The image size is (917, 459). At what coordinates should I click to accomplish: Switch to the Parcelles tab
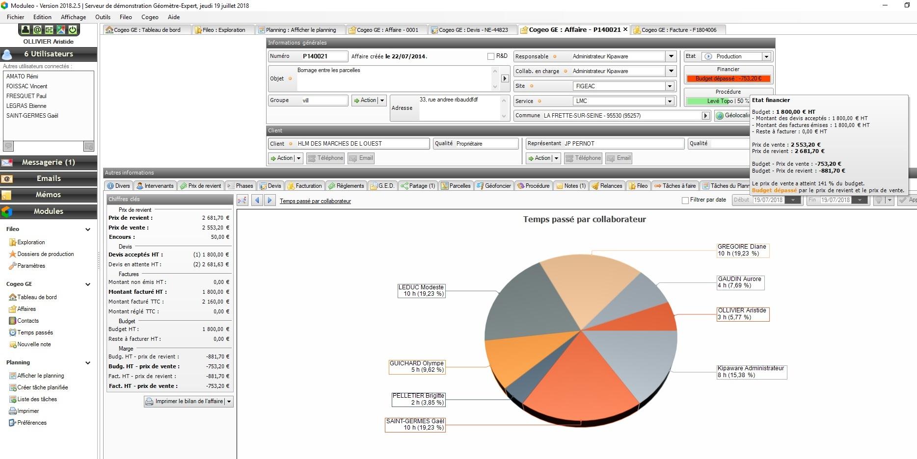[x=456, y=186]
